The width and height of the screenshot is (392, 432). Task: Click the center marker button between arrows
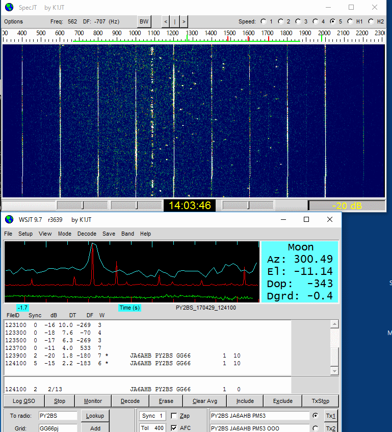(174, 21)
